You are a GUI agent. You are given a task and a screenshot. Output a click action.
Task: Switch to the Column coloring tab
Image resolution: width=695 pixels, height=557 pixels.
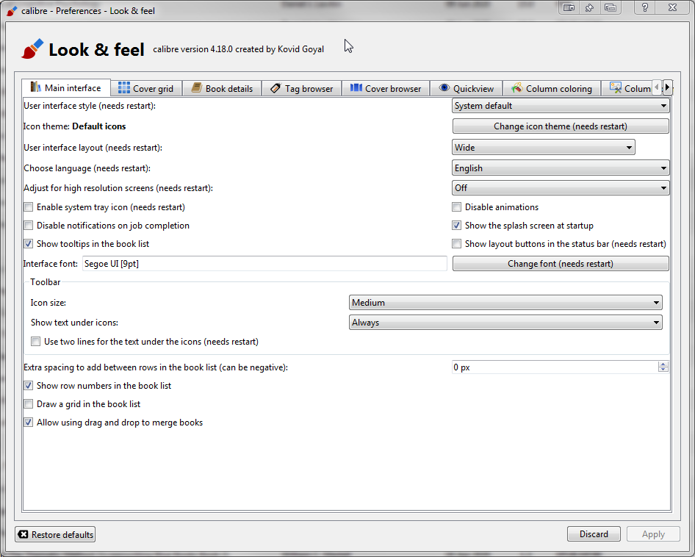coord(552,88)
